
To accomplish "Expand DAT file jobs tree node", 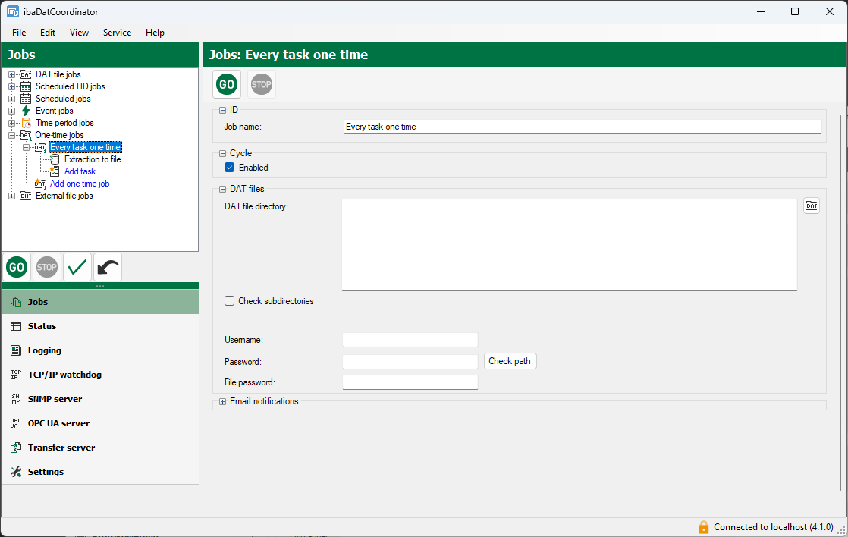I will pyautogui.click(x=11, y=74).
